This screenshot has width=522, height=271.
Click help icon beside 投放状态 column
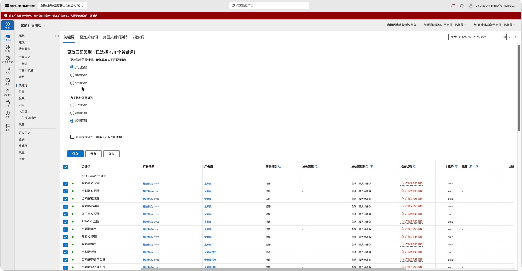coord(415,166)
